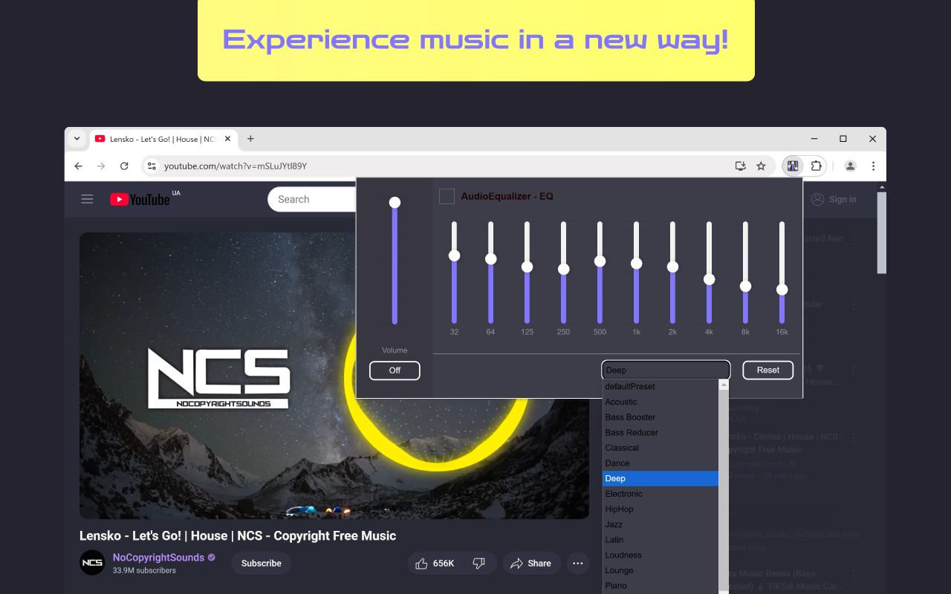
Task: Select the Acoustic preset
Action: [x=660, y=402]
